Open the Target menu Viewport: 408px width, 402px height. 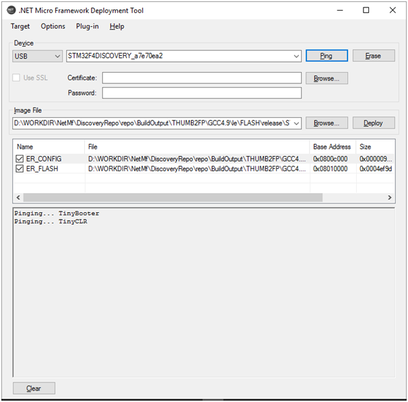(20, 26)
